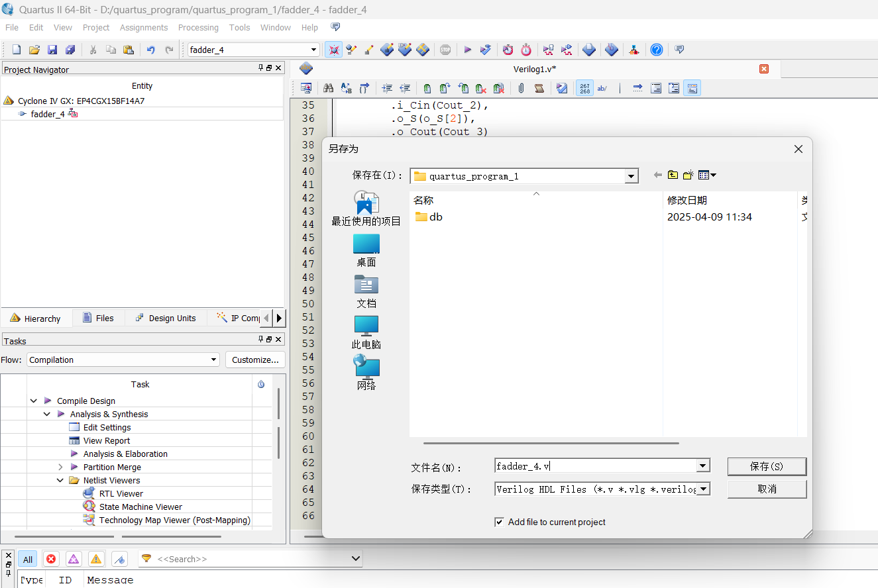Click the attachment paperclip icon in editor
Image resolution: width=878 pixels, height=588 pixels.
pos(521,88)
